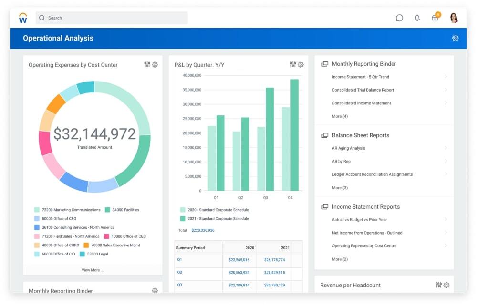Open gear settings for bottom Monthly Reporting Binder
This screenshot has width=477, height=306.
pyautogui.click(x=155, y=290)
